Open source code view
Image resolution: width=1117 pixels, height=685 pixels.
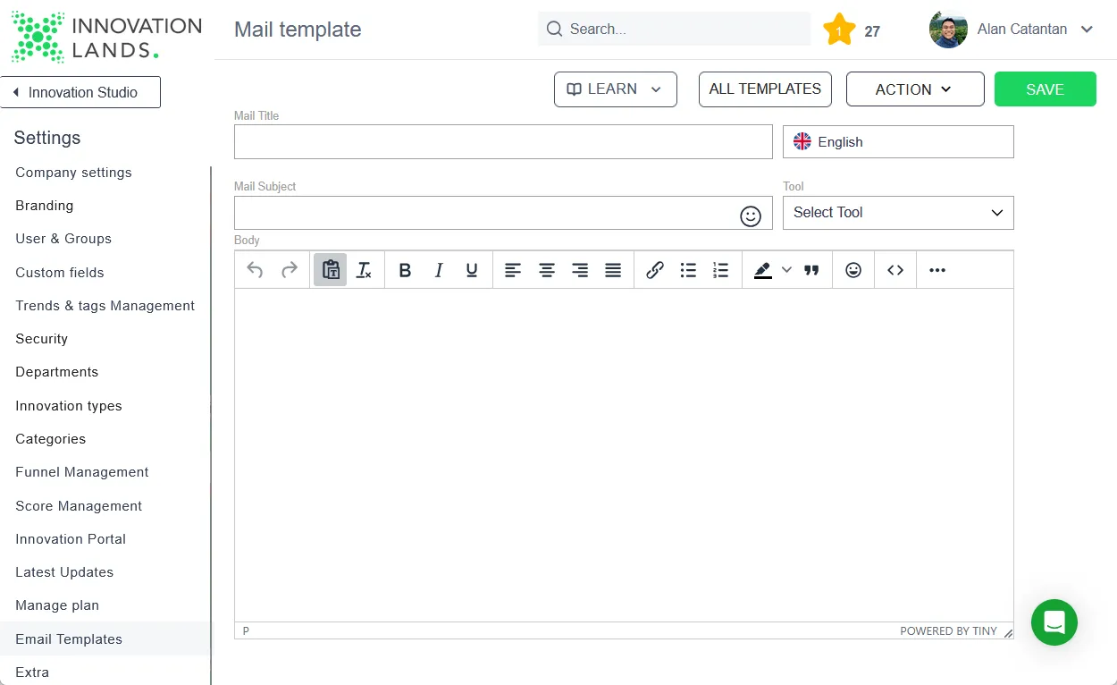[895, 270]
